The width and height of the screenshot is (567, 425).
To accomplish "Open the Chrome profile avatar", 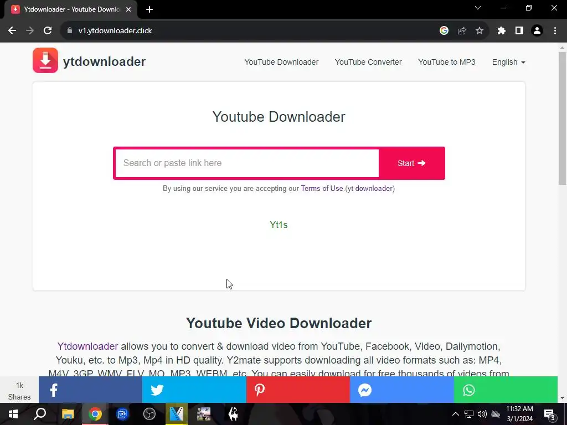I will click(x=537, y=31).
